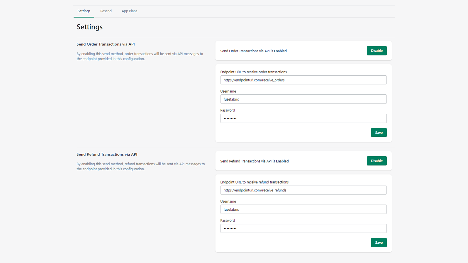Edit the refund transactions endpoint URL field
Image resolution: width=468 pixels, height=263 pixels.
(x=303, y=190)
